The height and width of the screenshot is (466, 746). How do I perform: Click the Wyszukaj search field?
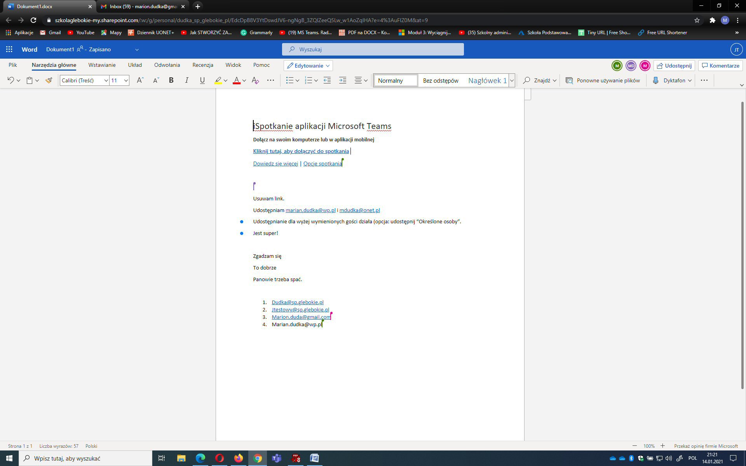[x=373, y=49]
